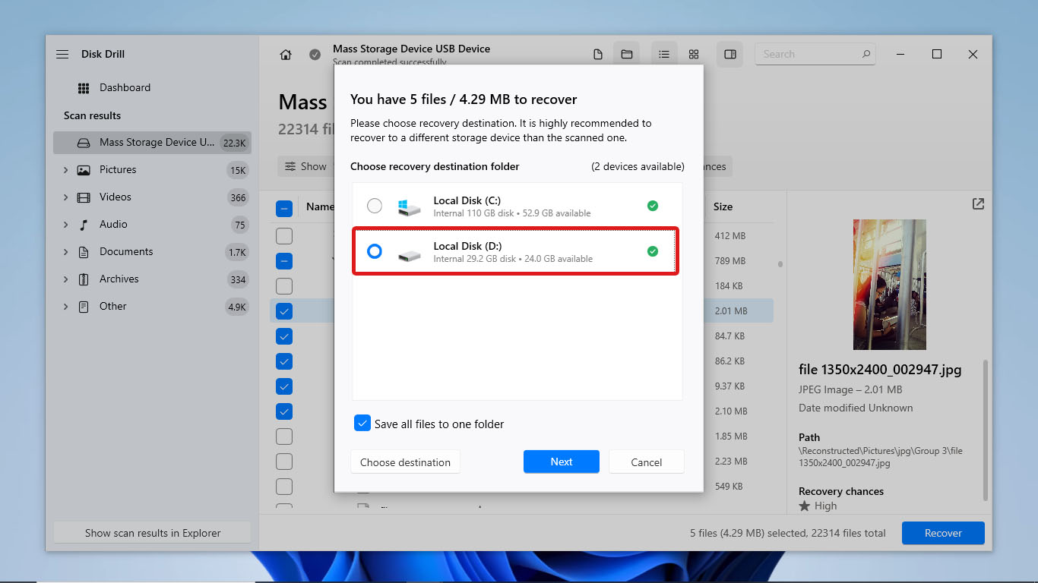Screen dimensions: 1038x583
Task: Uncheck Save all files to one folder
Action: [362, 423]
